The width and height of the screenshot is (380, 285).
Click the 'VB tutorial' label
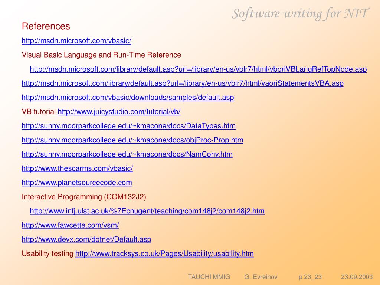click(39, 112)
